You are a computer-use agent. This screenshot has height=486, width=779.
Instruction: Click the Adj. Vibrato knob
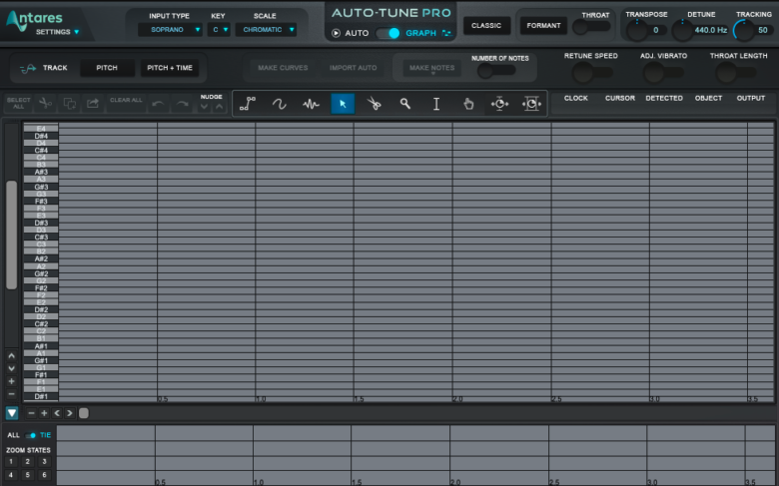(x=654, y=74)
